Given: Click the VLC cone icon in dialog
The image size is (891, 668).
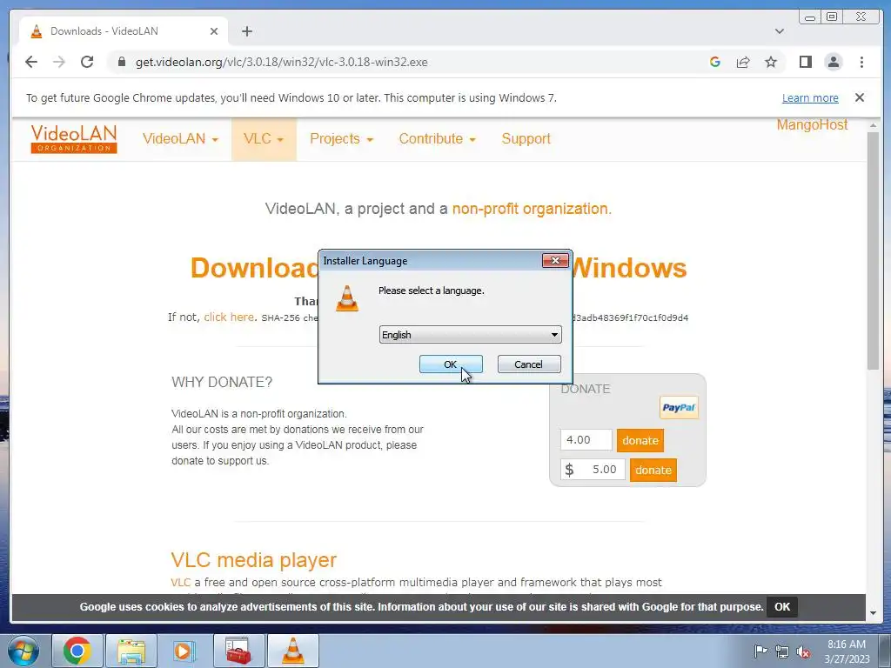Looking at the screenshot, I should pos(347,297).
